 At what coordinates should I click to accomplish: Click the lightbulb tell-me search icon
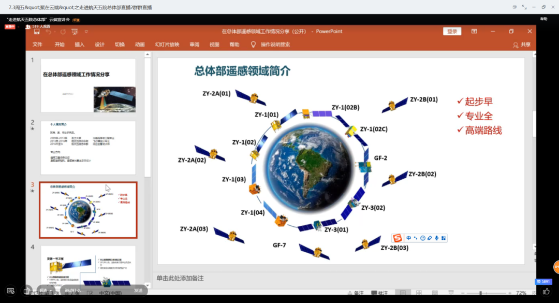click(253, 45)
